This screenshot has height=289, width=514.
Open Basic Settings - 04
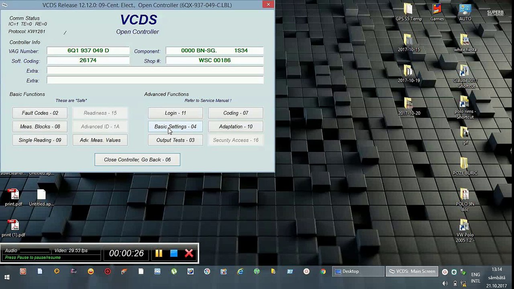click(x=175, y=127)
